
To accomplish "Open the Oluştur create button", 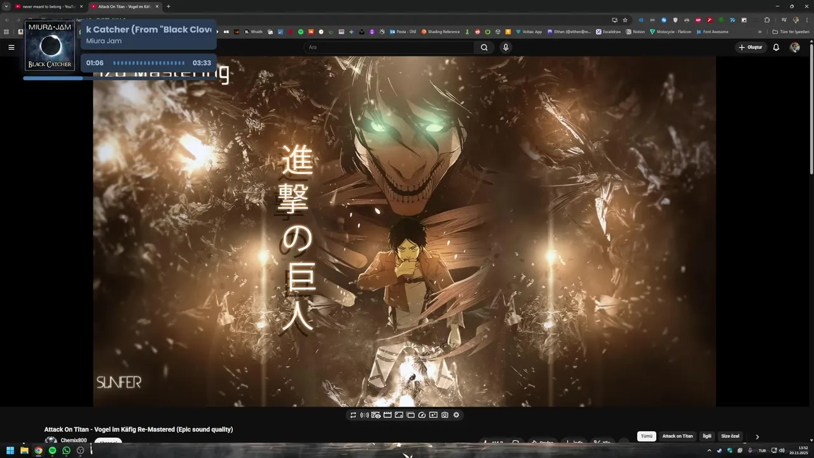I will point(750,47).
